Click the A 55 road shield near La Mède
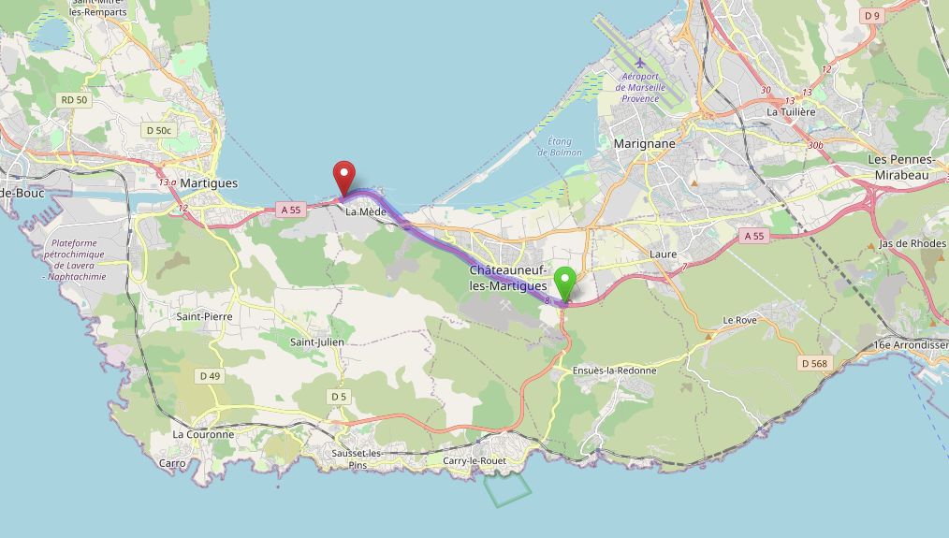 290,210
